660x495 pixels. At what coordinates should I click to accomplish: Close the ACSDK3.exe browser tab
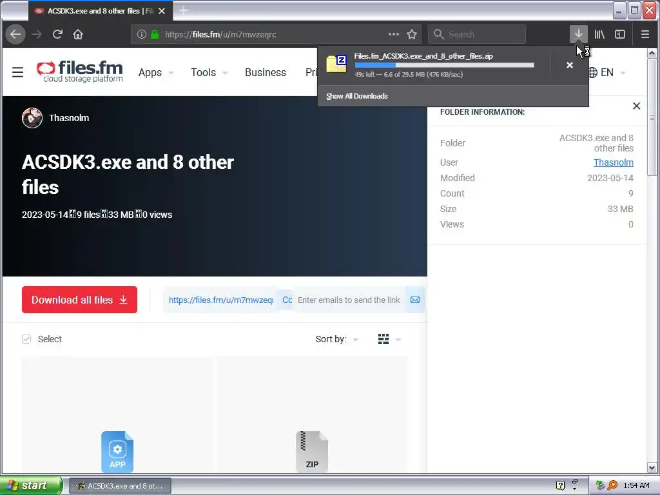pos(162,11)
